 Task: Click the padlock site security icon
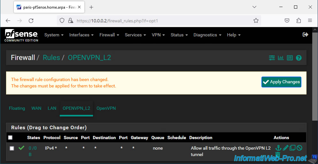70,20
